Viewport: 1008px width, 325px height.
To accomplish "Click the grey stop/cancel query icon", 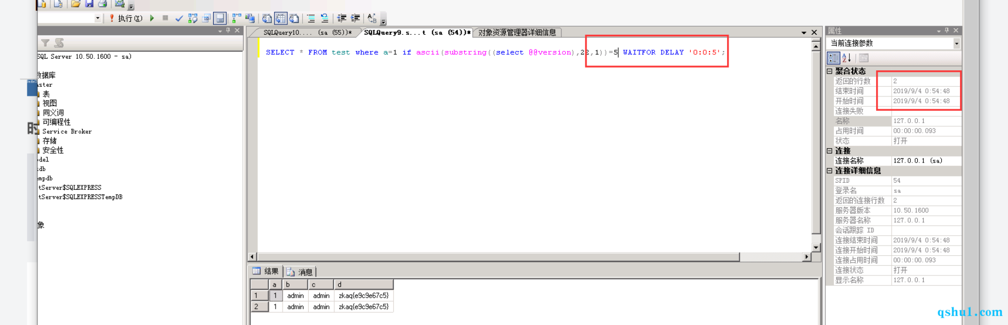I will coord(165,18).
